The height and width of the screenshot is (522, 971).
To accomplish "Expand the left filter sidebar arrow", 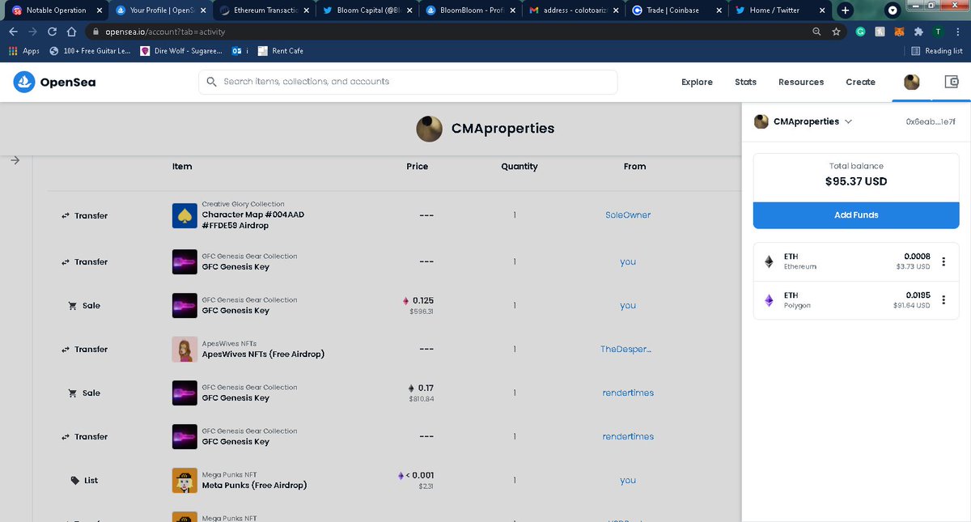I will pos(15,160).
